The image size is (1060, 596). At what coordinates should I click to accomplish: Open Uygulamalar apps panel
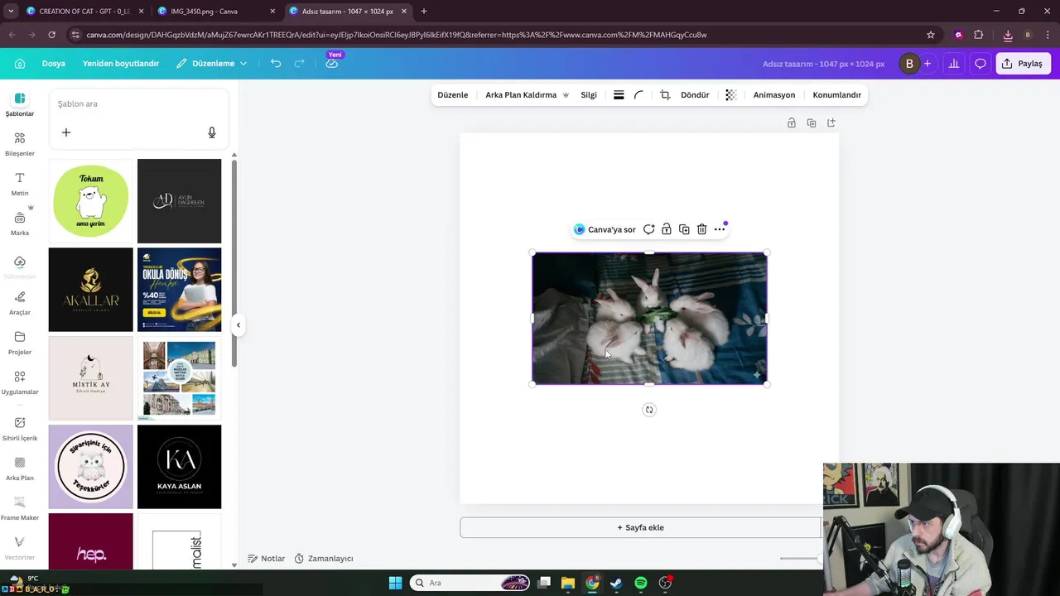click(20, 382)
